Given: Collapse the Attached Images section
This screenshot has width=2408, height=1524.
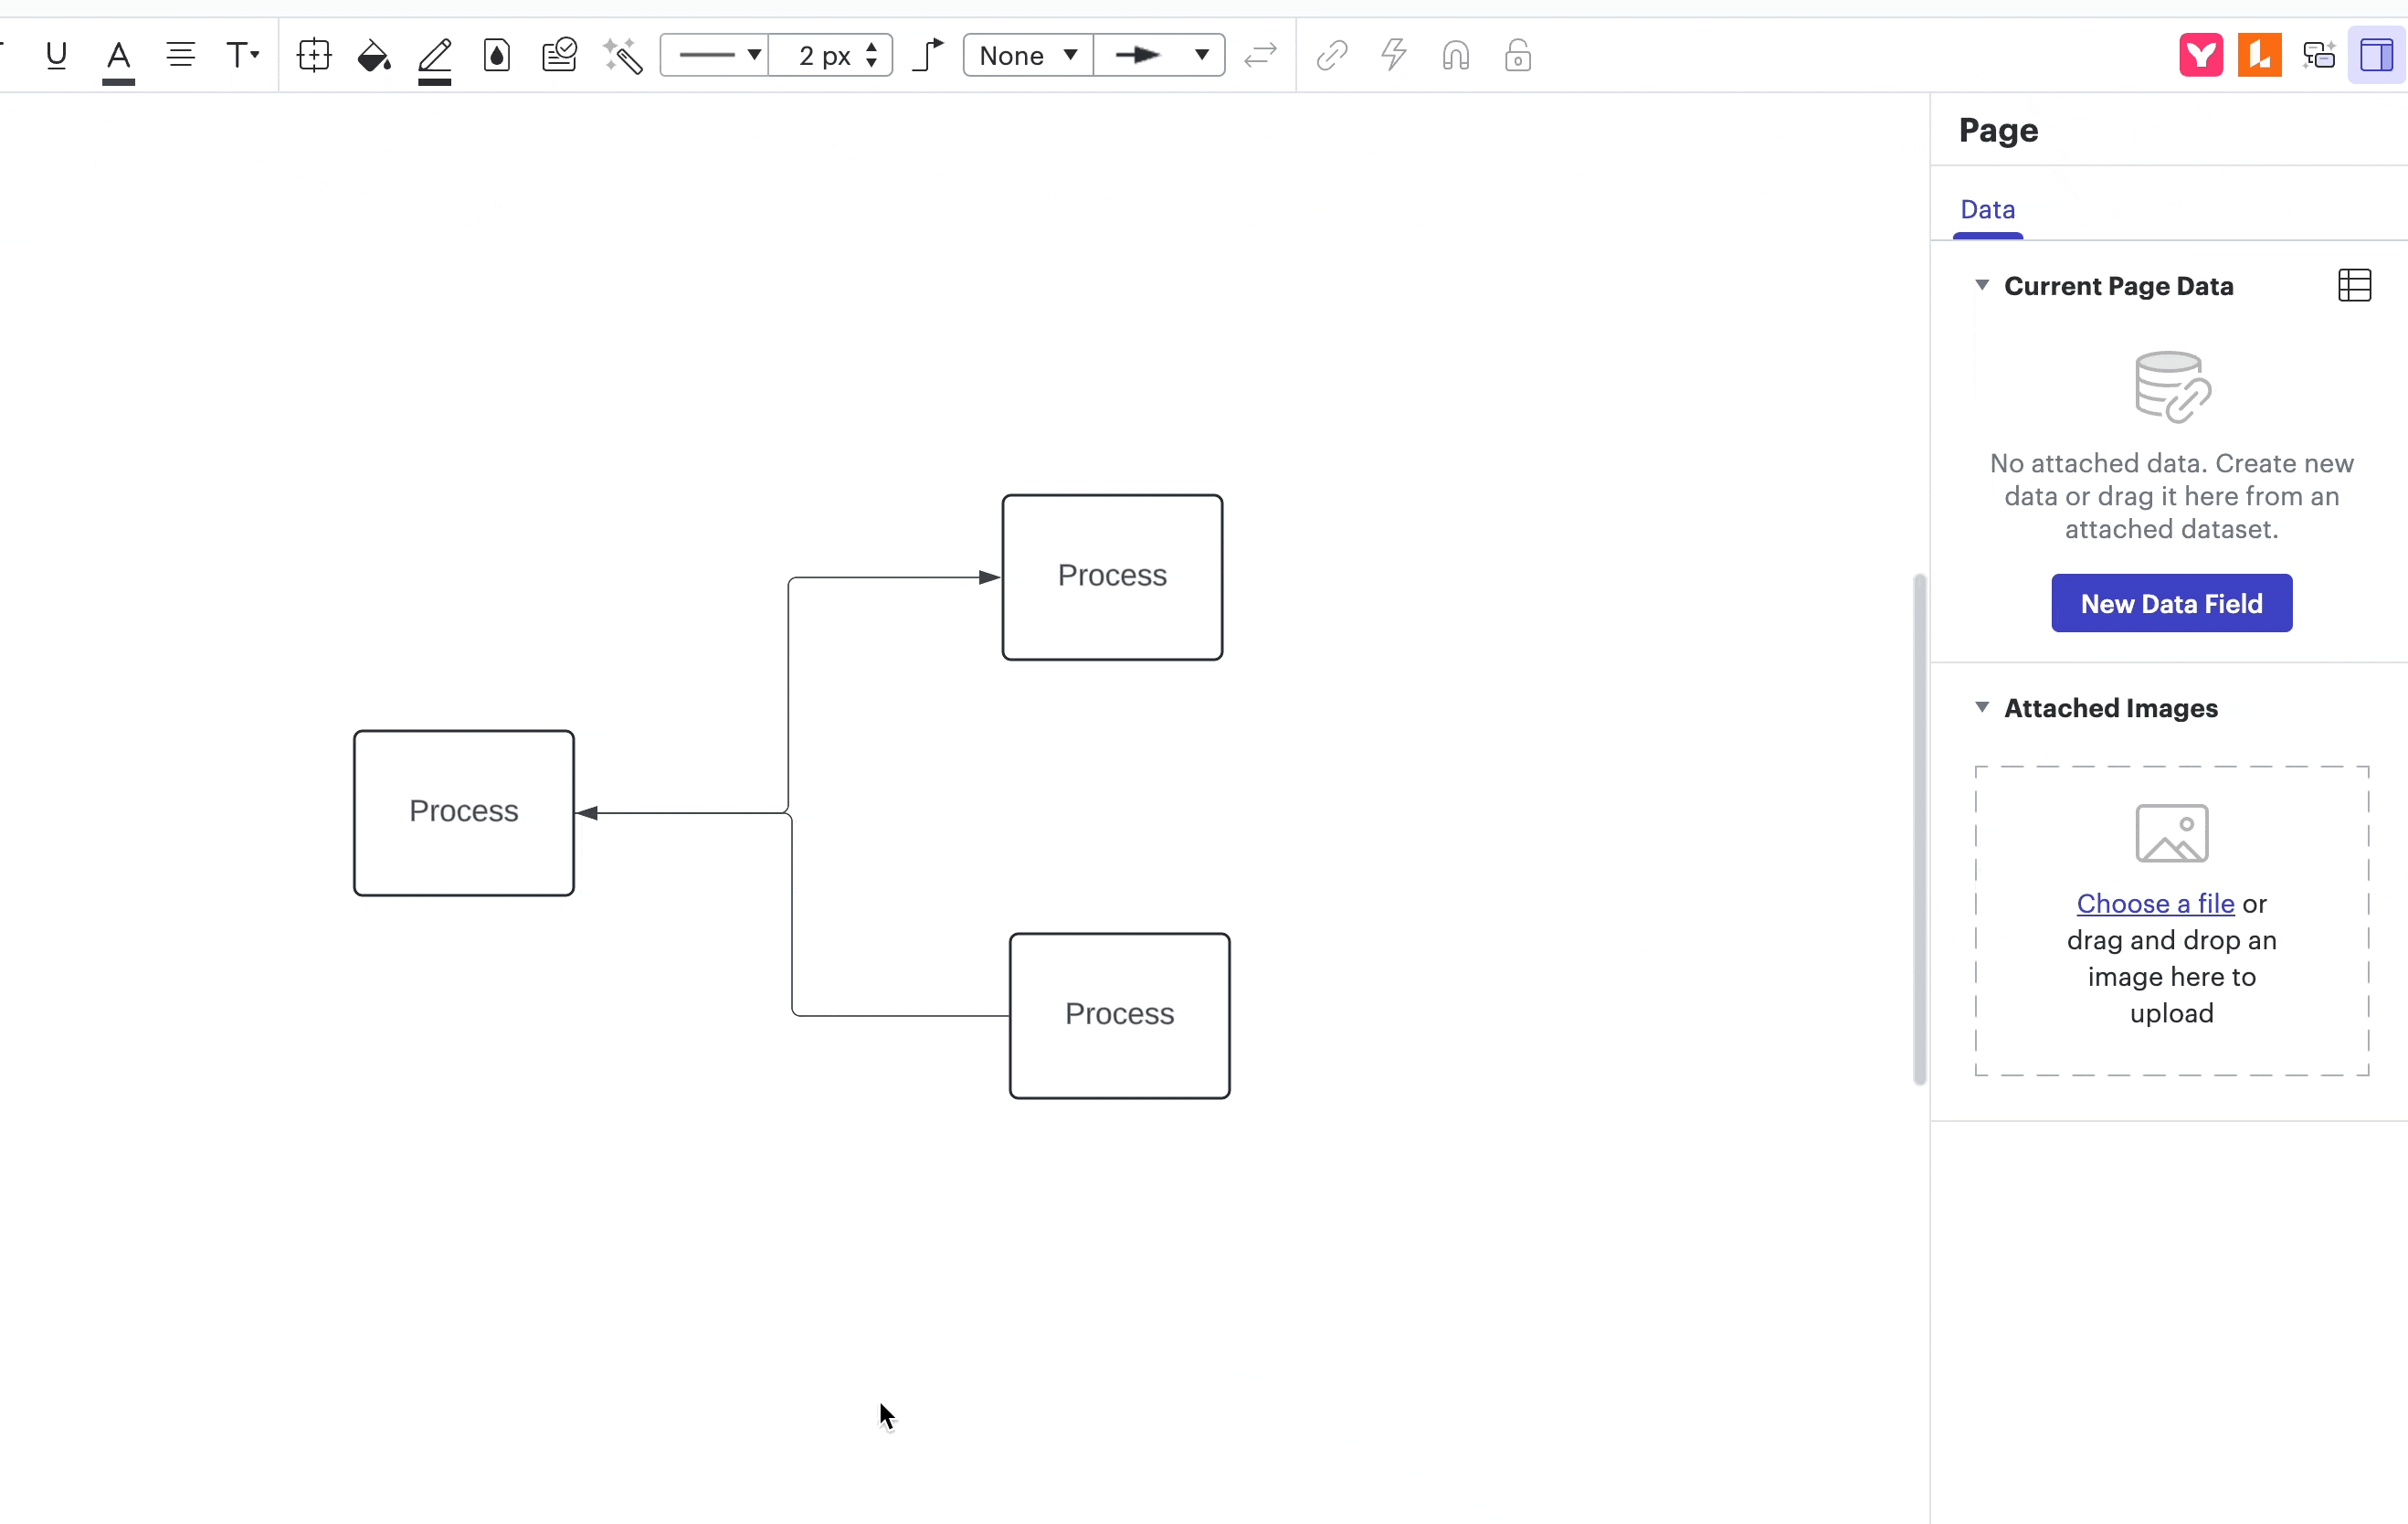Looking at the screenshot, I should 1983,708.
